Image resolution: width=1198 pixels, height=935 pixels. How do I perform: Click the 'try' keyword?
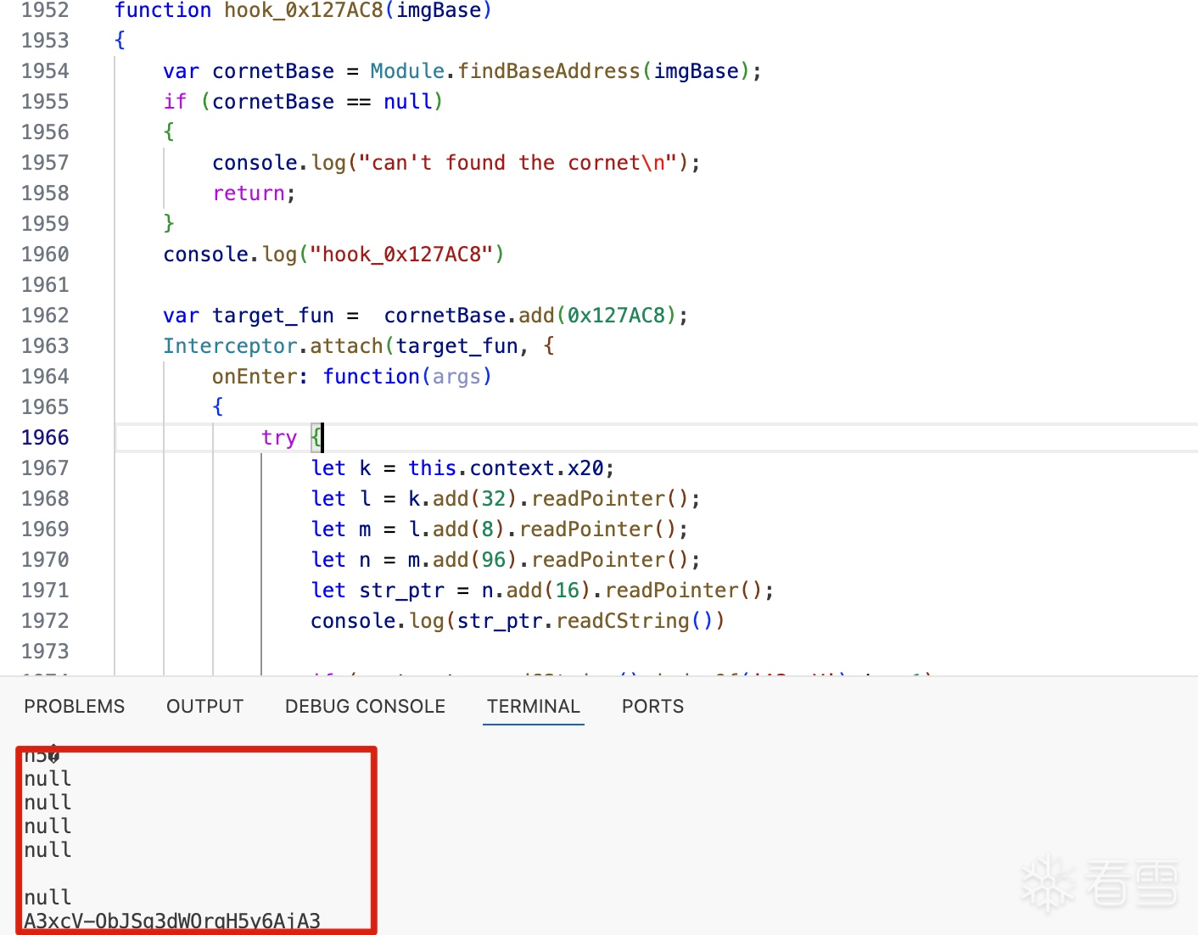point(279,438)
